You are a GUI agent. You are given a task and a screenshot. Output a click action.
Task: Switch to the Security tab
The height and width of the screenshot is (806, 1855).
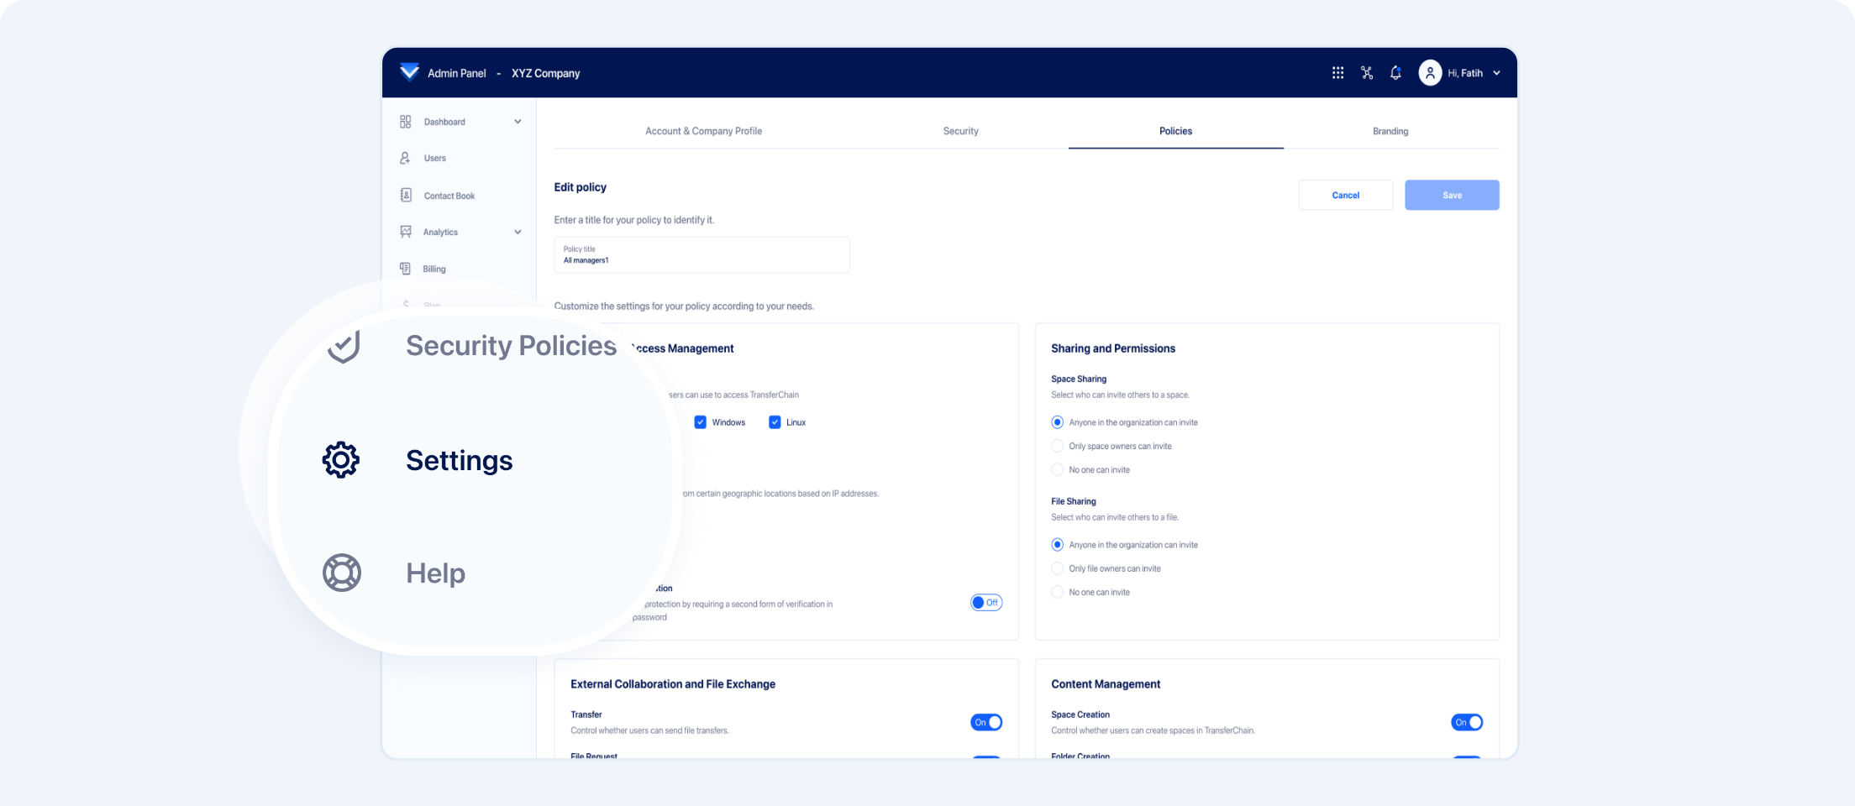coord(960,131)
